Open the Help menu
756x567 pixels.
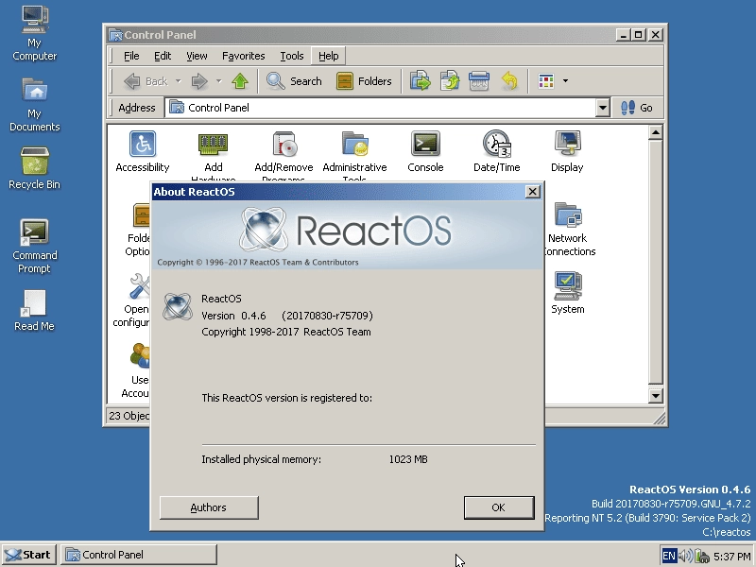[x=328, y=56]
